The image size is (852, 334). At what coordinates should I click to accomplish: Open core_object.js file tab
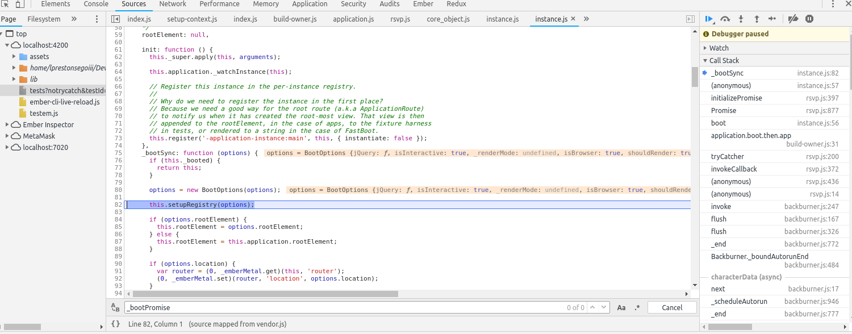pos(448,19)
